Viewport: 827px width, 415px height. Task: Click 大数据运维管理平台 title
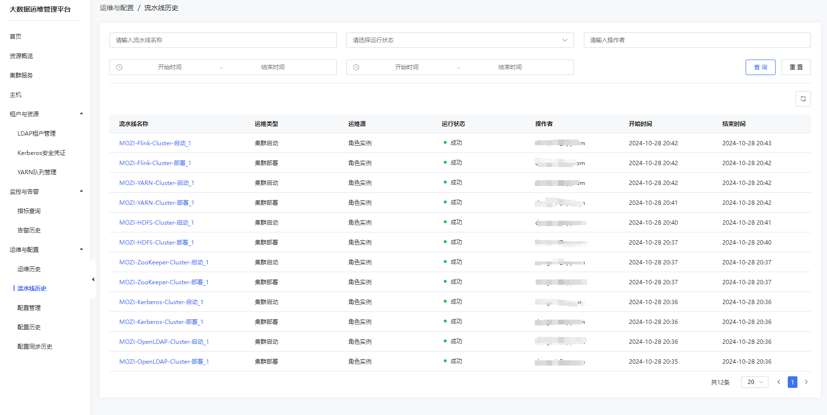click(40, 9)
